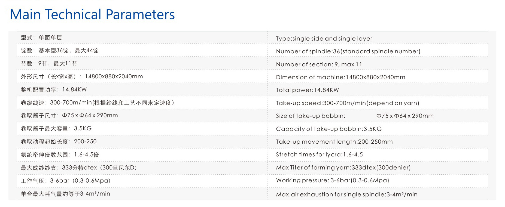Click Capacity of Take-up bobbin:3.5KG
The image size is (505, 207).
[x=329, y=129]
